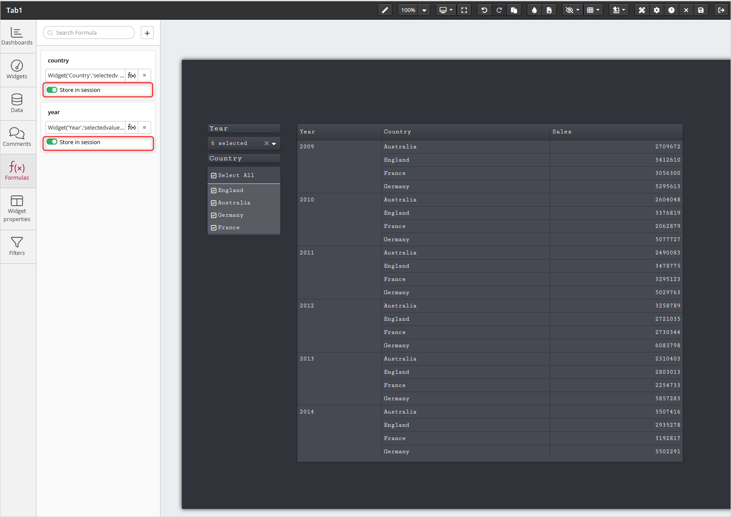Screen dimensions: 731x517
Task: Expand the Year selection dropdown
Action: click(x=274, y=144)
